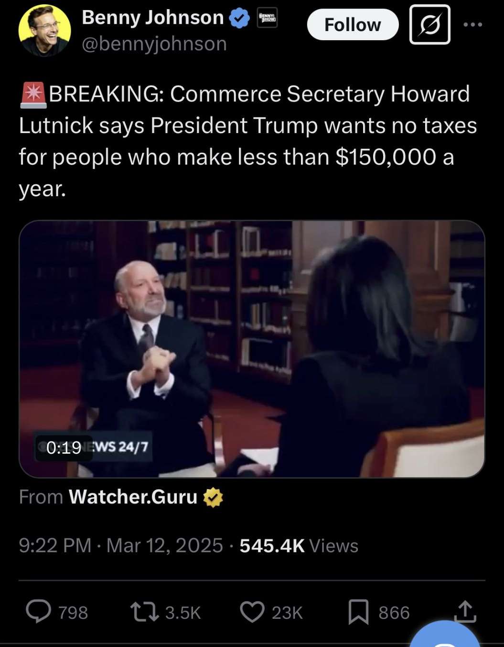Viewport: 504px width, 647px height.
Task: Follow Benny Johnson
Action: pos(353,24)
